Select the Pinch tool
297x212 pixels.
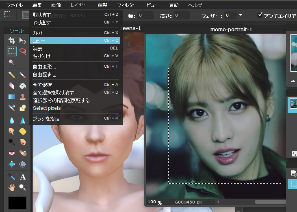pyautogui.click(x=23, y=164)
